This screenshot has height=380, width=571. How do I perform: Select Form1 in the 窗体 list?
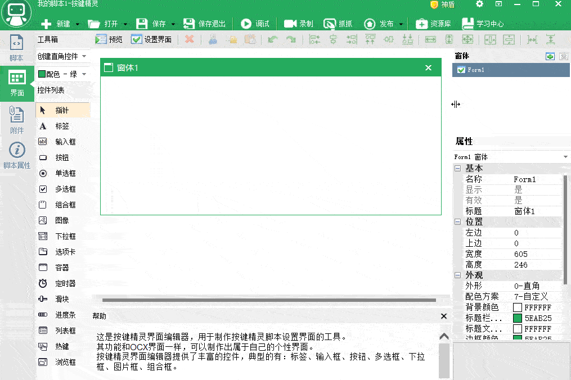(511, 70)
